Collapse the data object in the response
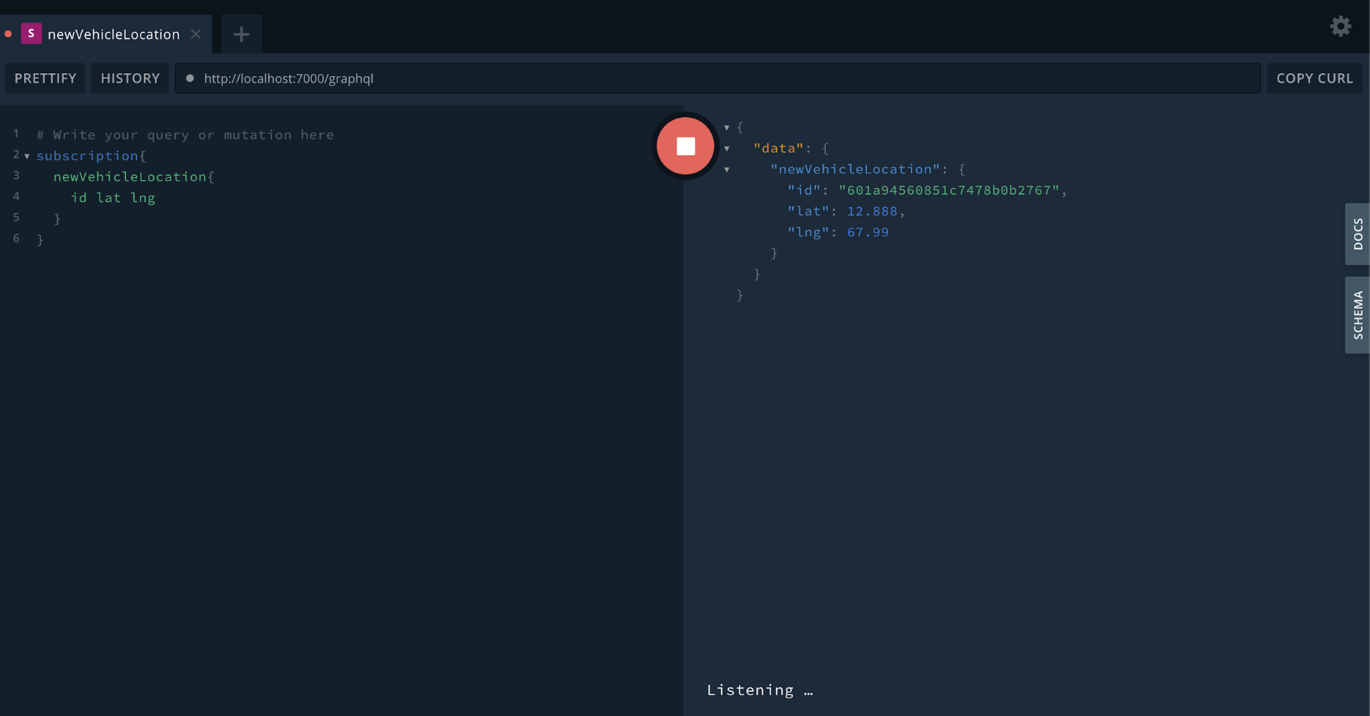 click(726, 148)
